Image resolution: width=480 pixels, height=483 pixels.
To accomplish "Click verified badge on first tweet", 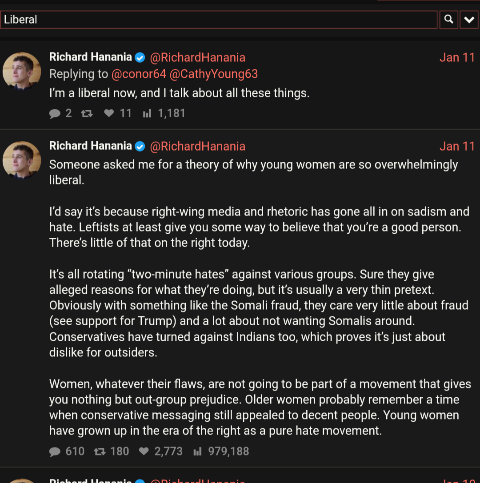I will [140, 57].
